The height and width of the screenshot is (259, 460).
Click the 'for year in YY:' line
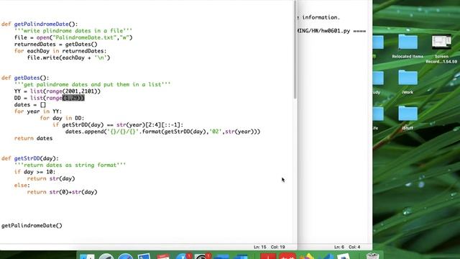pyautogui.click(x=38, y=112)
